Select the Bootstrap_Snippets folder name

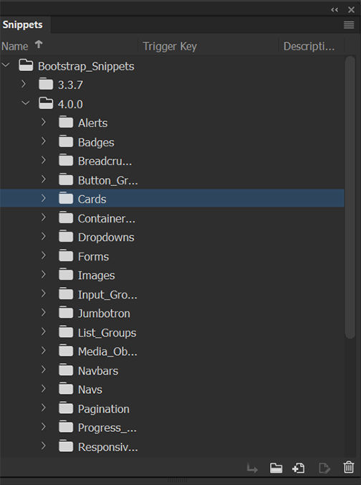click(86, 67)
